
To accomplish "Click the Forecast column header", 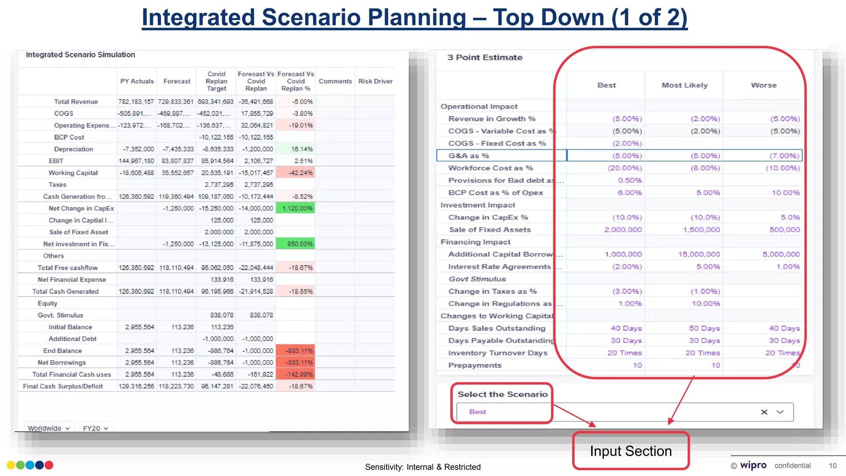I will pos(177,81).
